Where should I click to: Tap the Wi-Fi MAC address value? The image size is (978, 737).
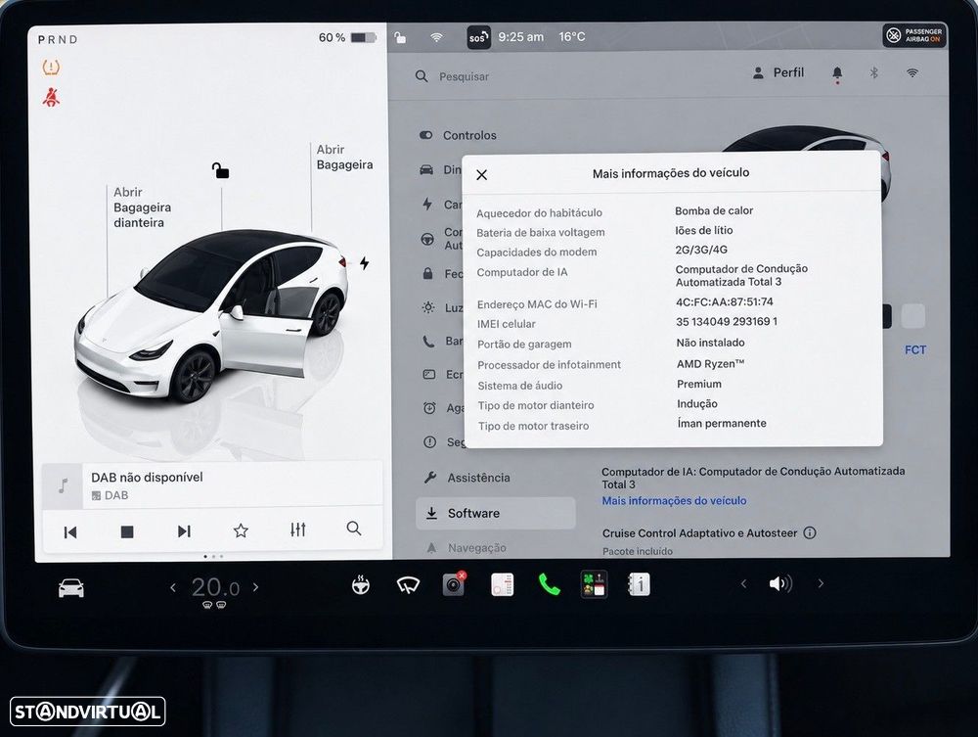point(724,302)
